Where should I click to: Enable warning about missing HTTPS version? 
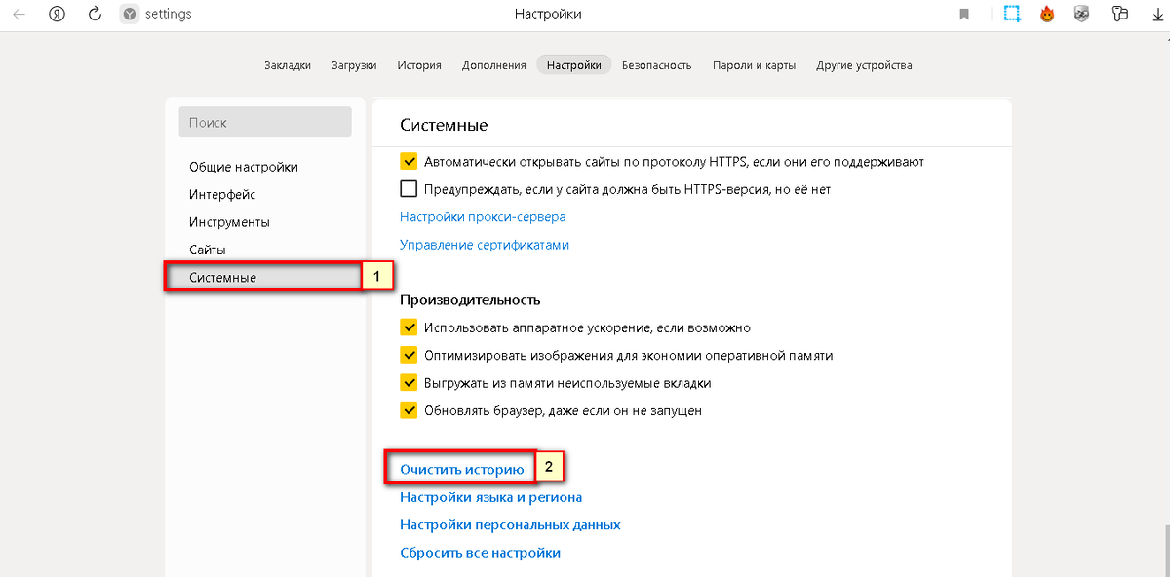coord(409,189)
